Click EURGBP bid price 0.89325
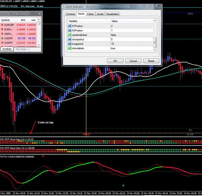The height and width of the screenshot is (196, 202). [21, 25]
